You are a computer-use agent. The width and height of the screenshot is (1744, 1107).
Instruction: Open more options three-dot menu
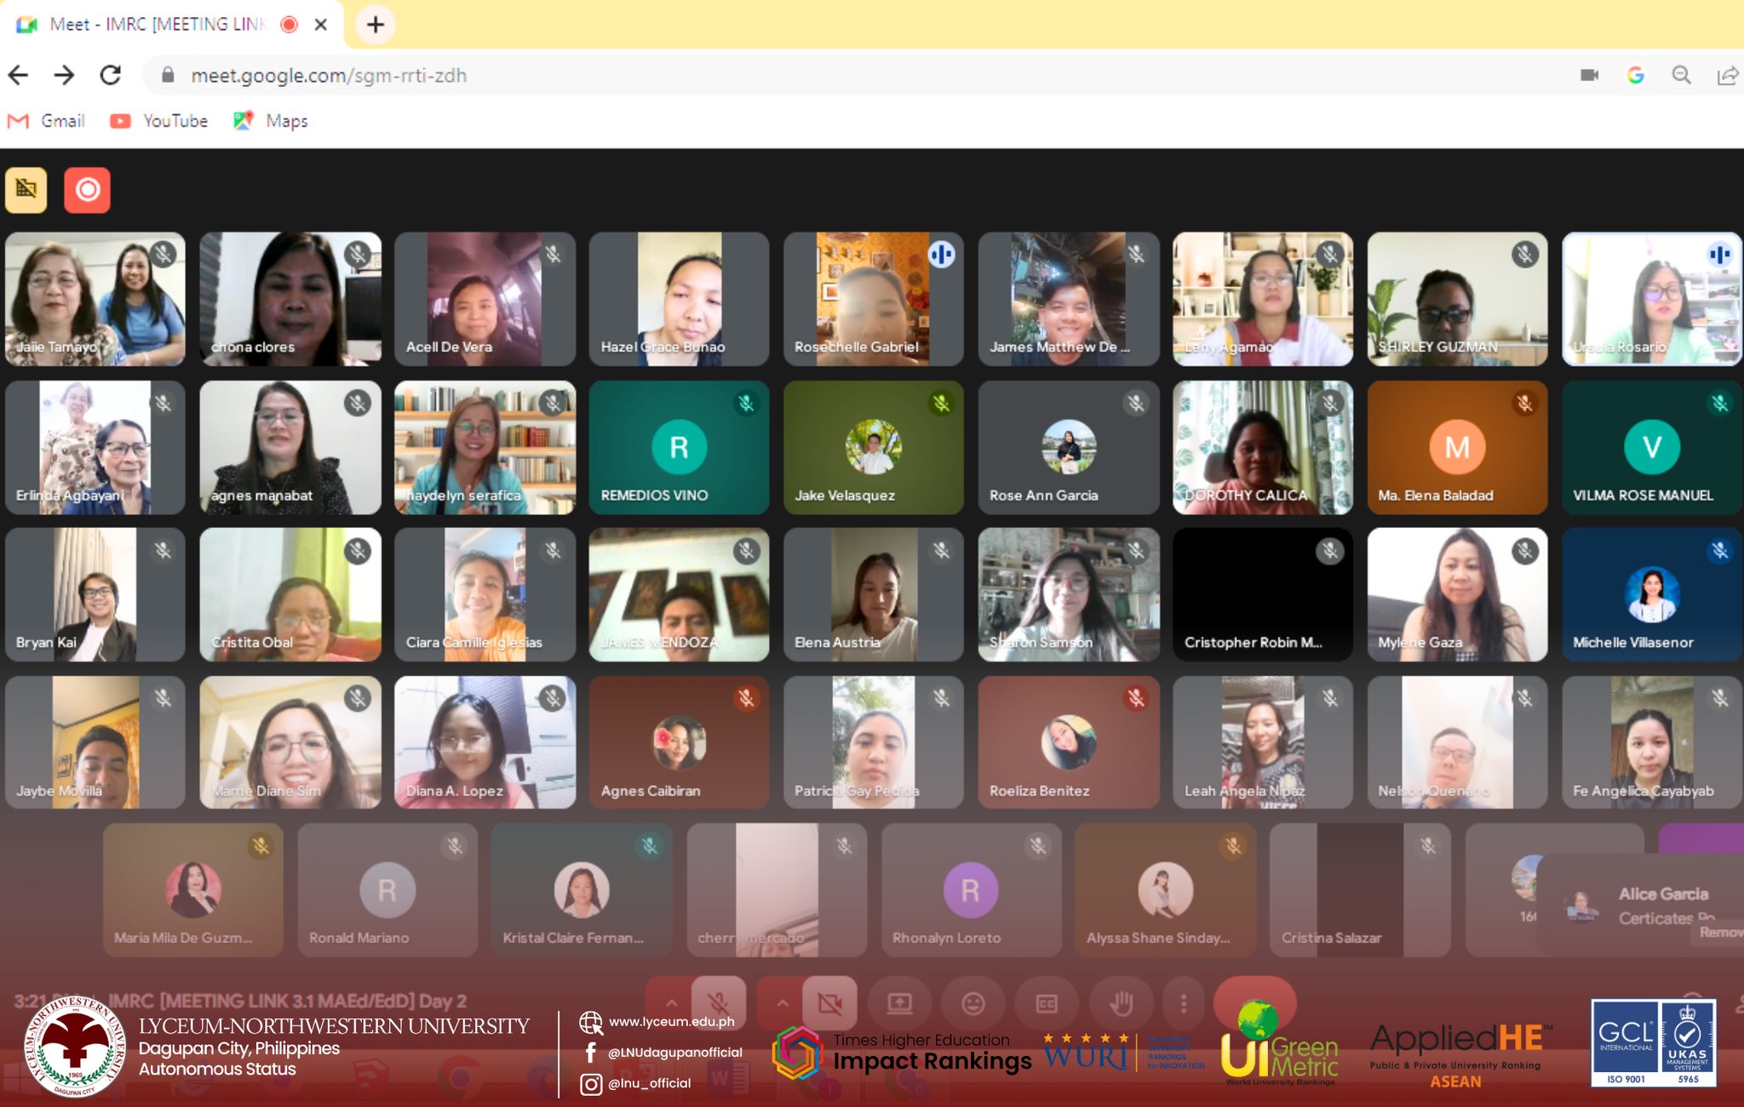point(1183,1004)
